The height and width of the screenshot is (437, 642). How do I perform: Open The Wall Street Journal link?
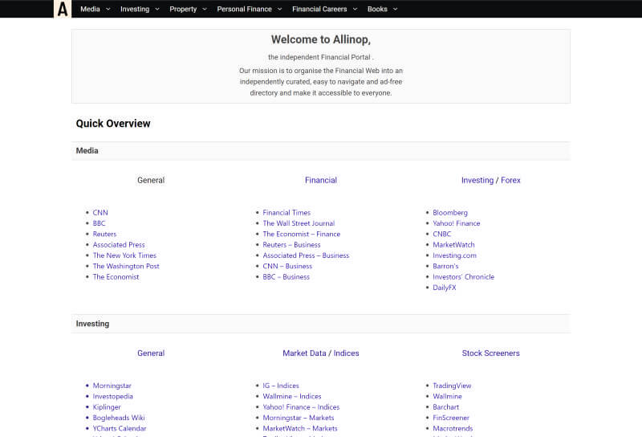(299, 223)
